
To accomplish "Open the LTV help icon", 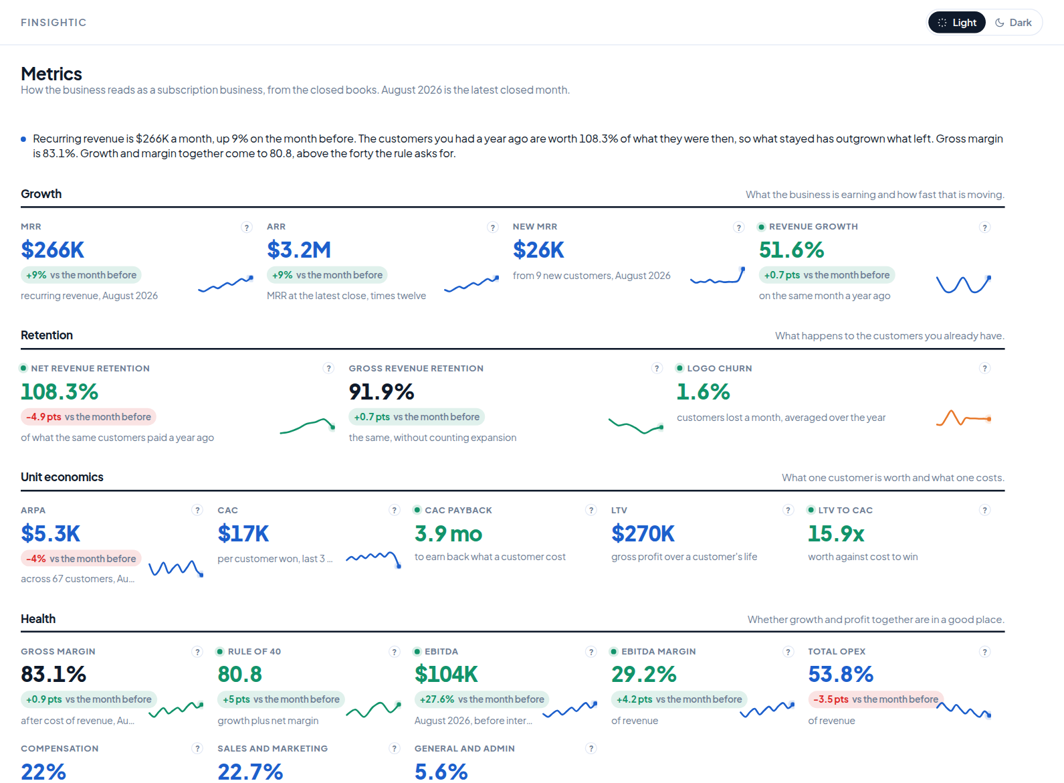I will coord(788,510).
